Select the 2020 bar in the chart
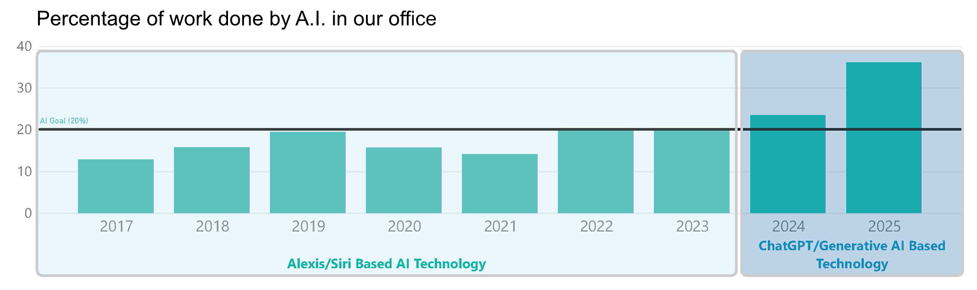Screen dimensions: 977x290 tap(403, 180)
